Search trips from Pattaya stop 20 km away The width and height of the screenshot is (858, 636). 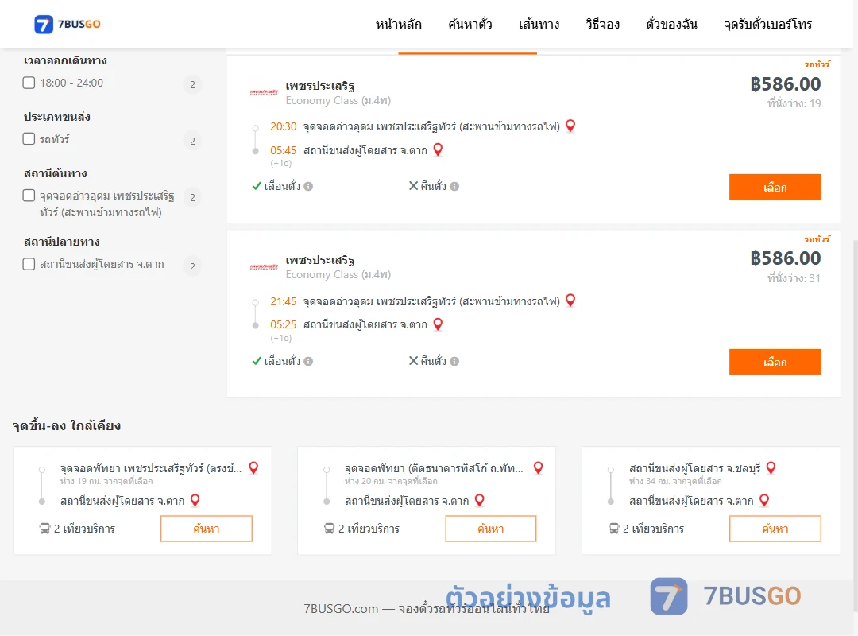click(x=491, y=529)
